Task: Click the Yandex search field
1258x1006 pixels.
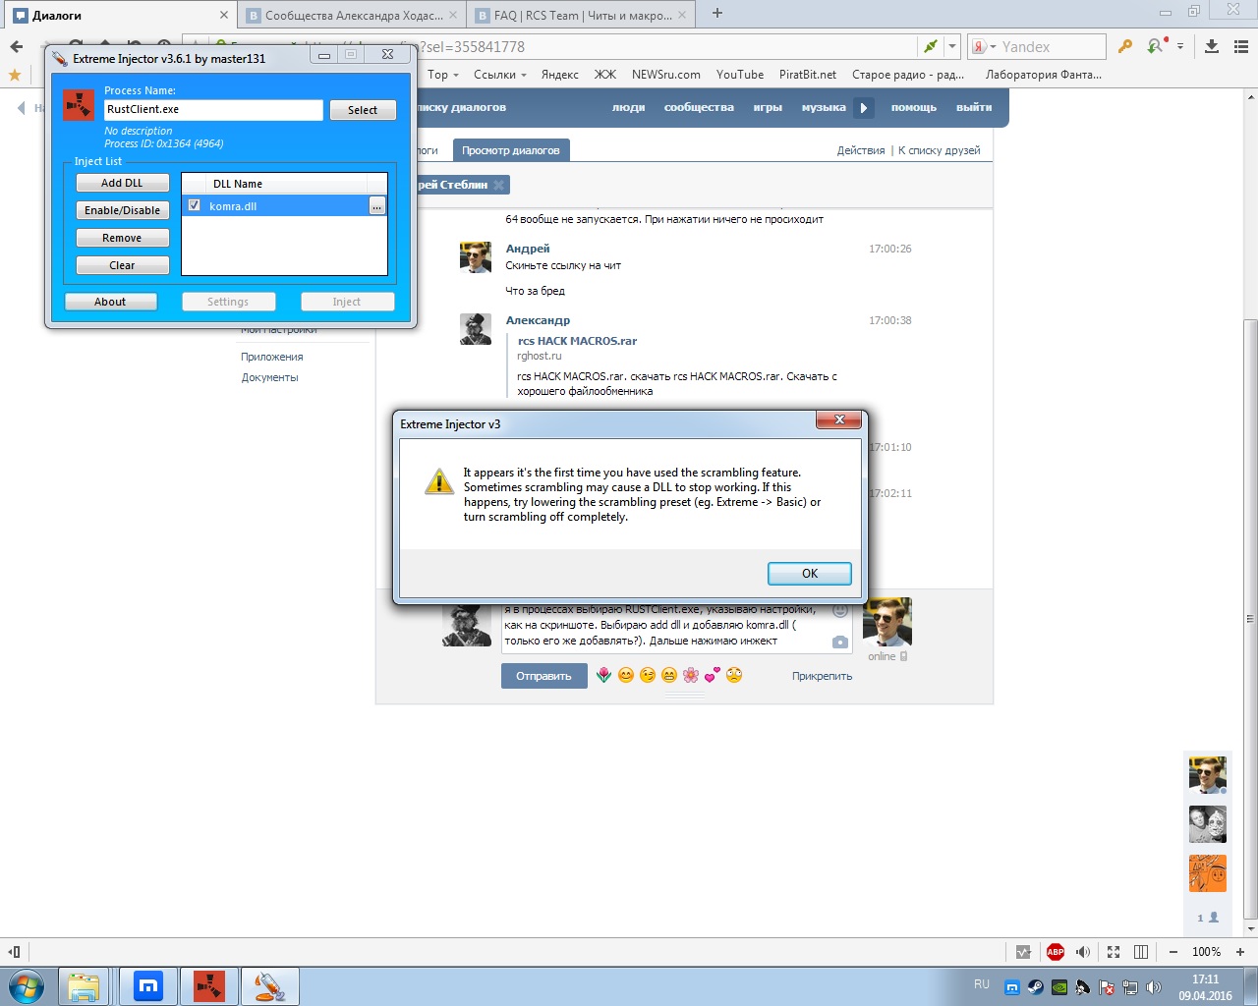Action: click(1051, 47)
